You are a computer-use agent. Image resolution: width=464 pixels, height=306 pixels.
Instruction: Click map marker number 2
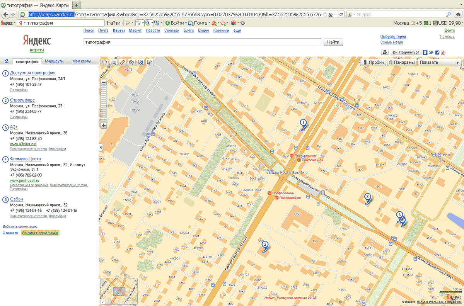click(265, 245)
